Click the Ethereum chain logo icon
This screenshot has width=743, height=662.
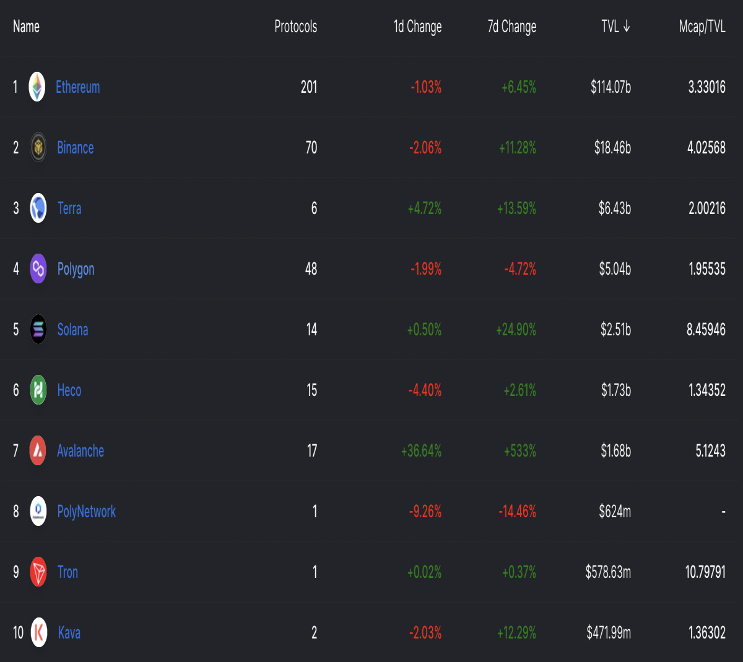[37, 87]
